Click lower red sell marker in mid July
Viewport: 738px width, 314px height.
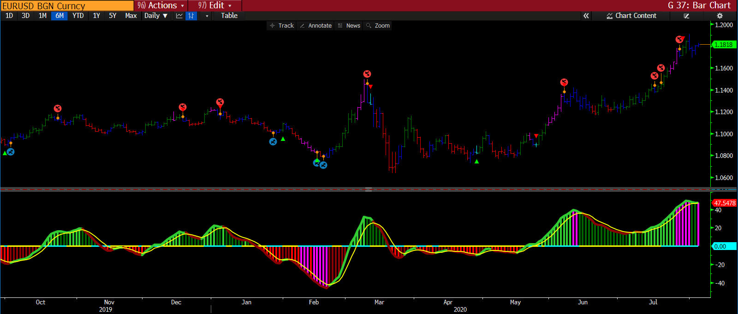tap(655, 76)
